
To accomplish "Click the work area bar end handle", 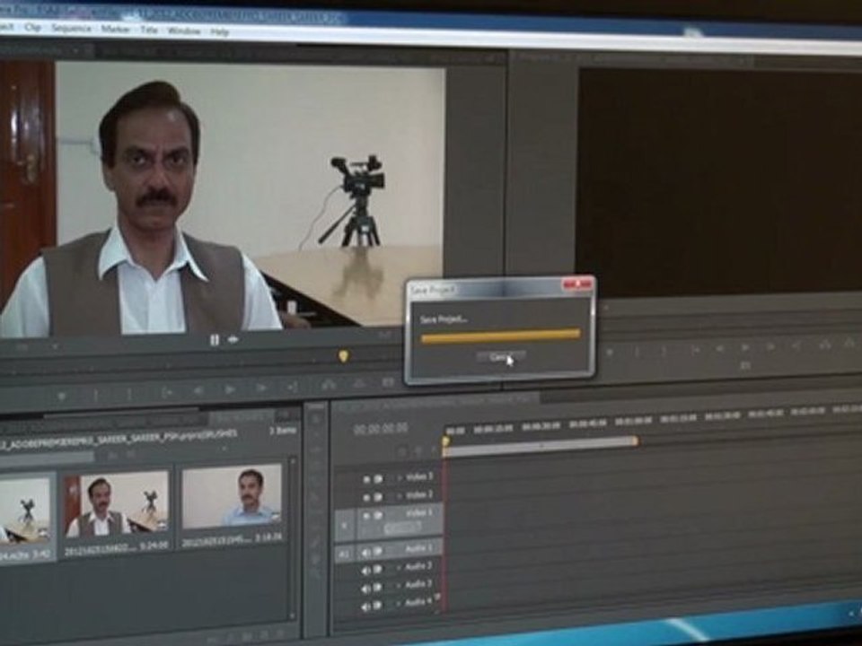I will 636,441.
